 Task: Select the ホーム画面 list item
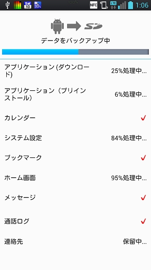(x=75, y=178)
